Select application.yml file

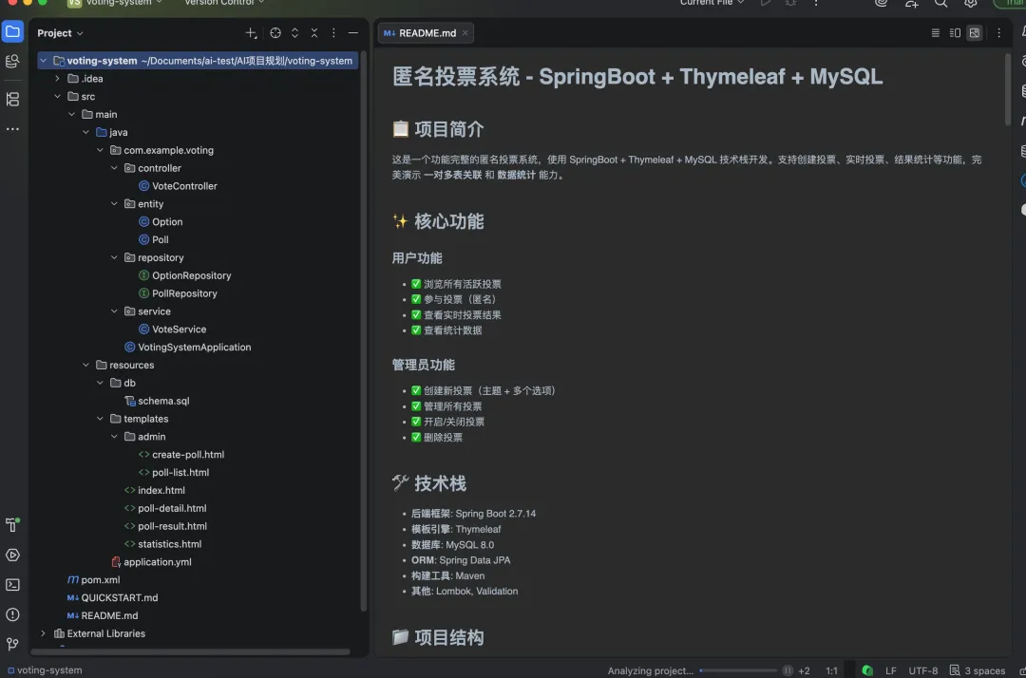click(151, 561)
